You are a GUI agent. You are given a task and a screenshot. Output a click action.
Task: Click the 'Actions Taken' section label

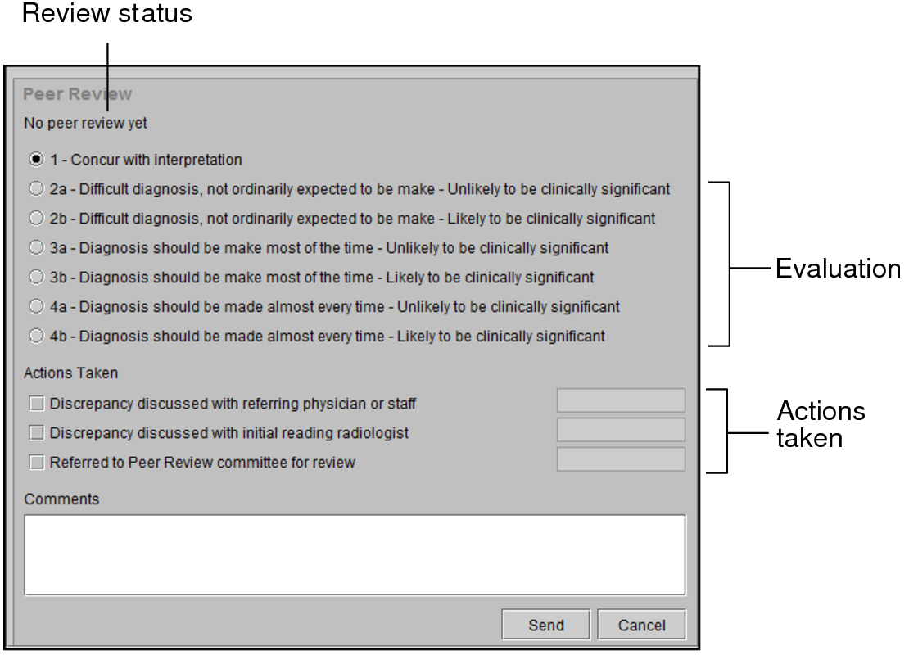click(71, 373)
